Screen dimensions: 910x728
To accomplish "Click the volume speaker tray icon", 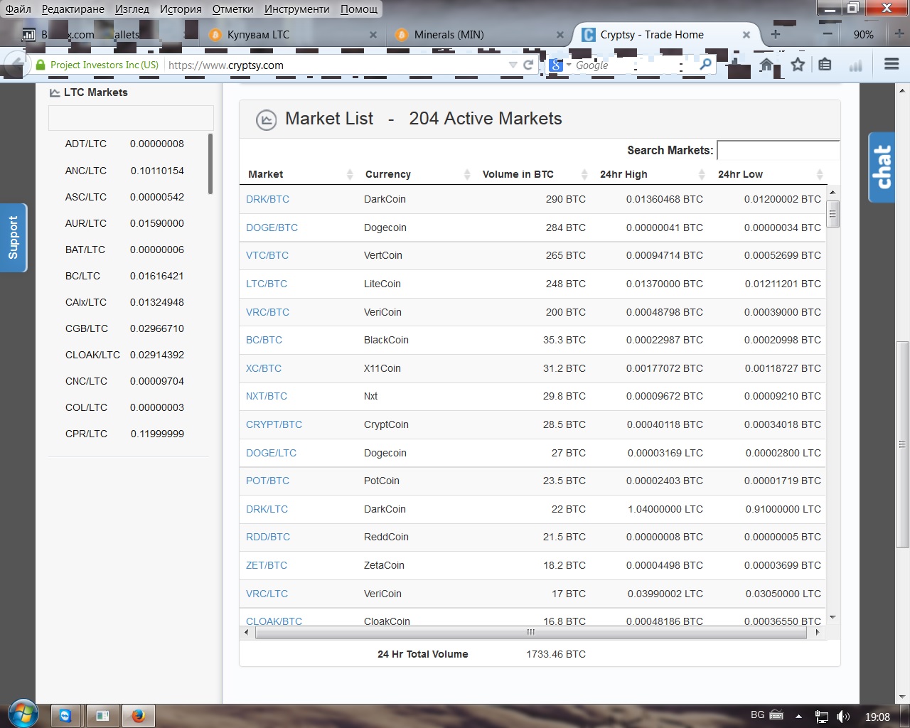I will pyautogui.click(x=843, y=717).
